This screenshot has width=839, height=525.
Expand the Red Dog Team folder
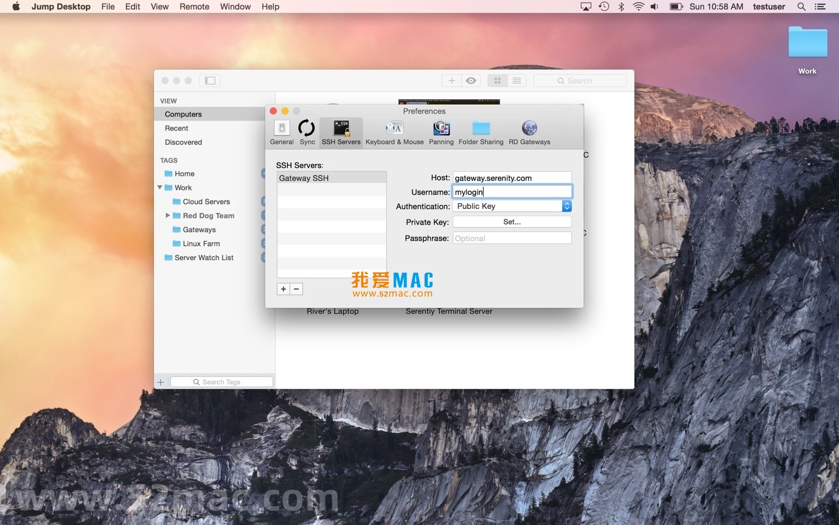point(168,216)
